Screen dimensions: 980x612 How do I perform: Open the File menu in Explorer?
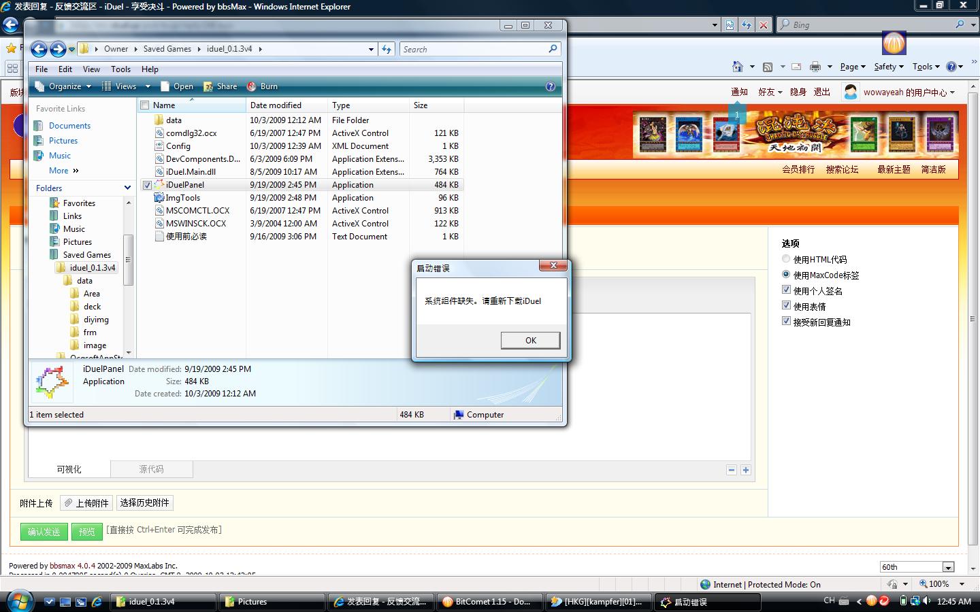(x=42, y=69)
